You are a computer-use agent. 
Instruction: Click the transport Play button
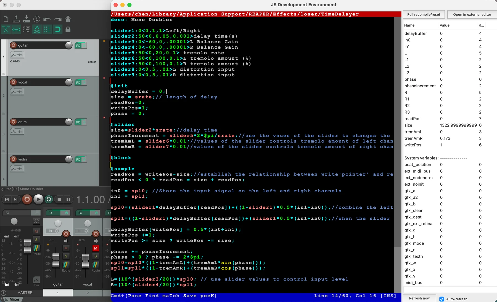[38, 199]
